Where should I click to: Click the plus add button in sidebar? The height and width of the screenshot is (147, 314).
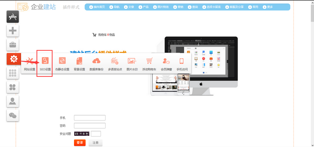pyautogui.click(x=13, y=31)
